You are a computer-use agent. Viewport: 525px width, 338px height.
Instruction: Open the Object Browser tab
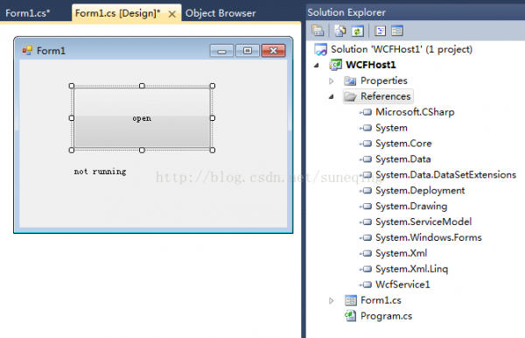[220, 13]
